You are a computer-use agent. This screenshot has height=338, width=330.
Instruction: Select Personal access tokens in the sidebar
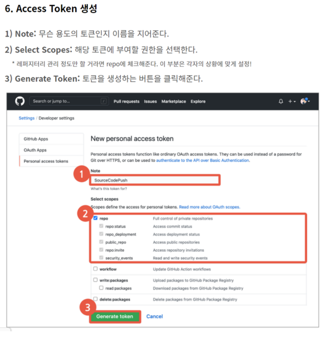[x=46, y=161]
